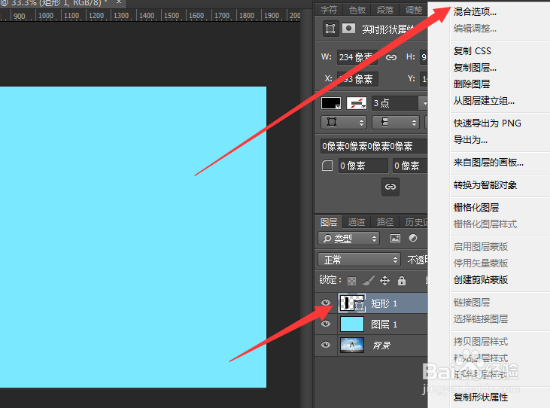This screenshot has height=408, width=550.
Task: Switch to the 字符 panel tab
Action: click(x=328, y=10)
